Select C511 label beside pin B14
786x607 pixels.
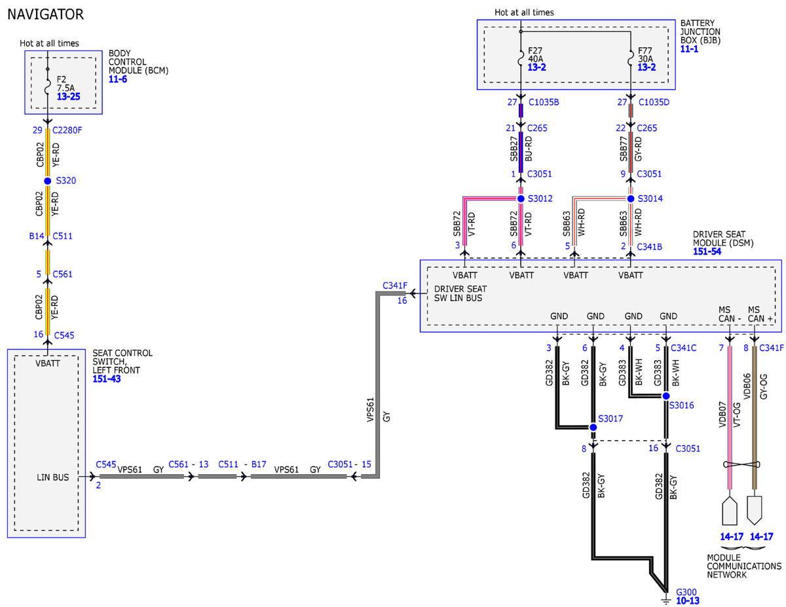(x=62, y=235)
